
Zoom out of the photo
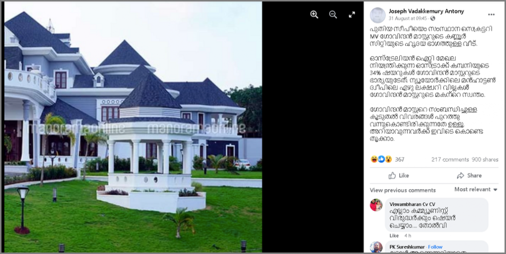pyautogui.click(x=333, y=14)
